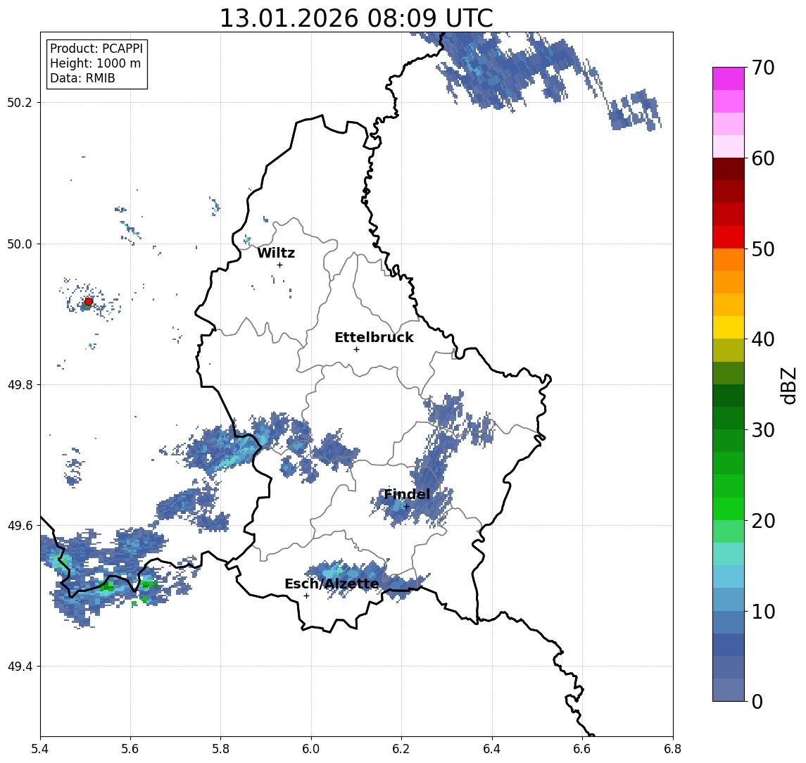Click the bright green colorbar segment above 20

[729, 508]
